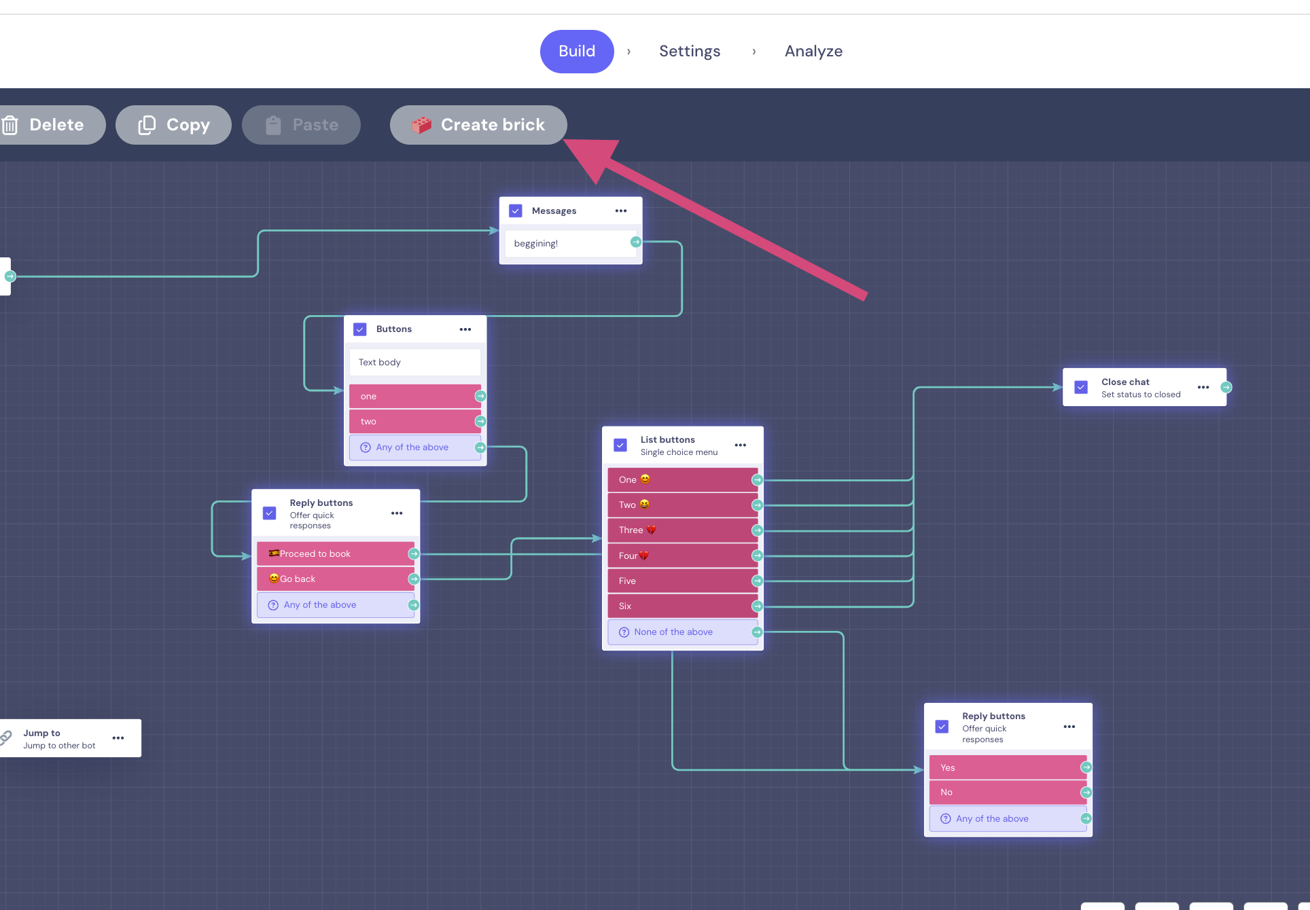Click the output connector of button two
The width and height of the screenshot is (1310, 910).
[480, 422]
